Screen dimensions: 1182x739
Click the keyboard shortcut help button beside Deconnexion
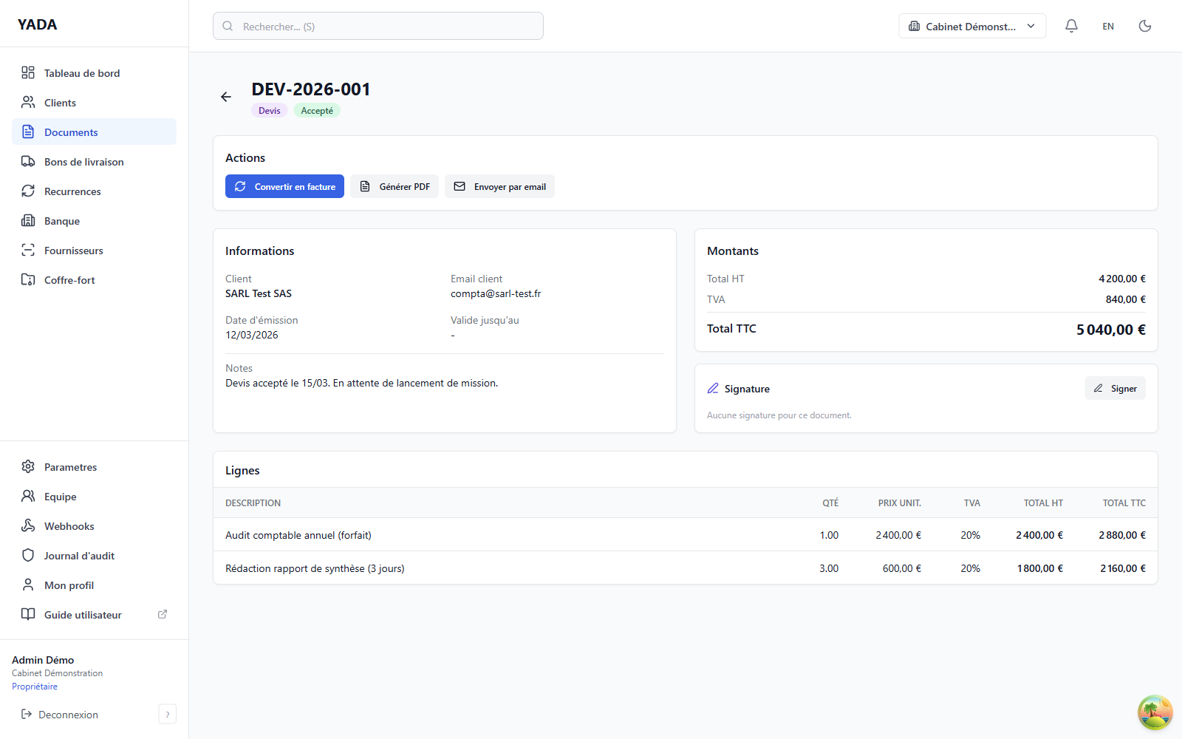[168, 714]
